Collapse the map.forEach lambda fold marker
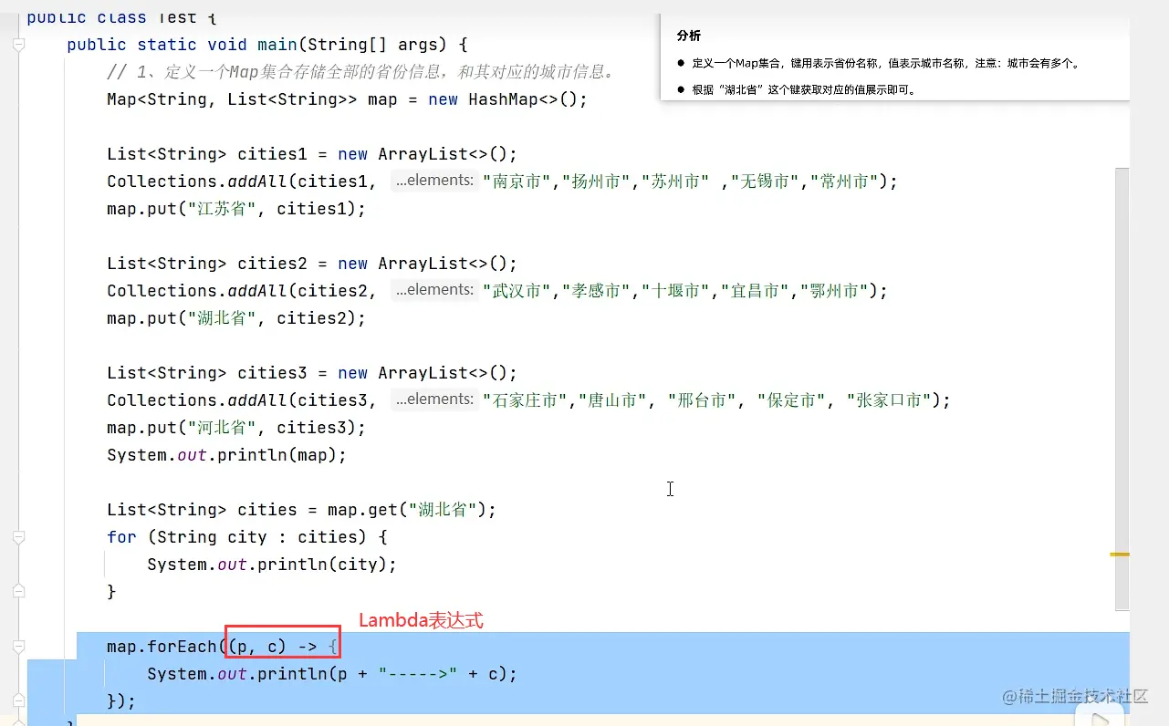Image resolution: width=1169 pixels, height=726 pixels. [x=19, y=647]
